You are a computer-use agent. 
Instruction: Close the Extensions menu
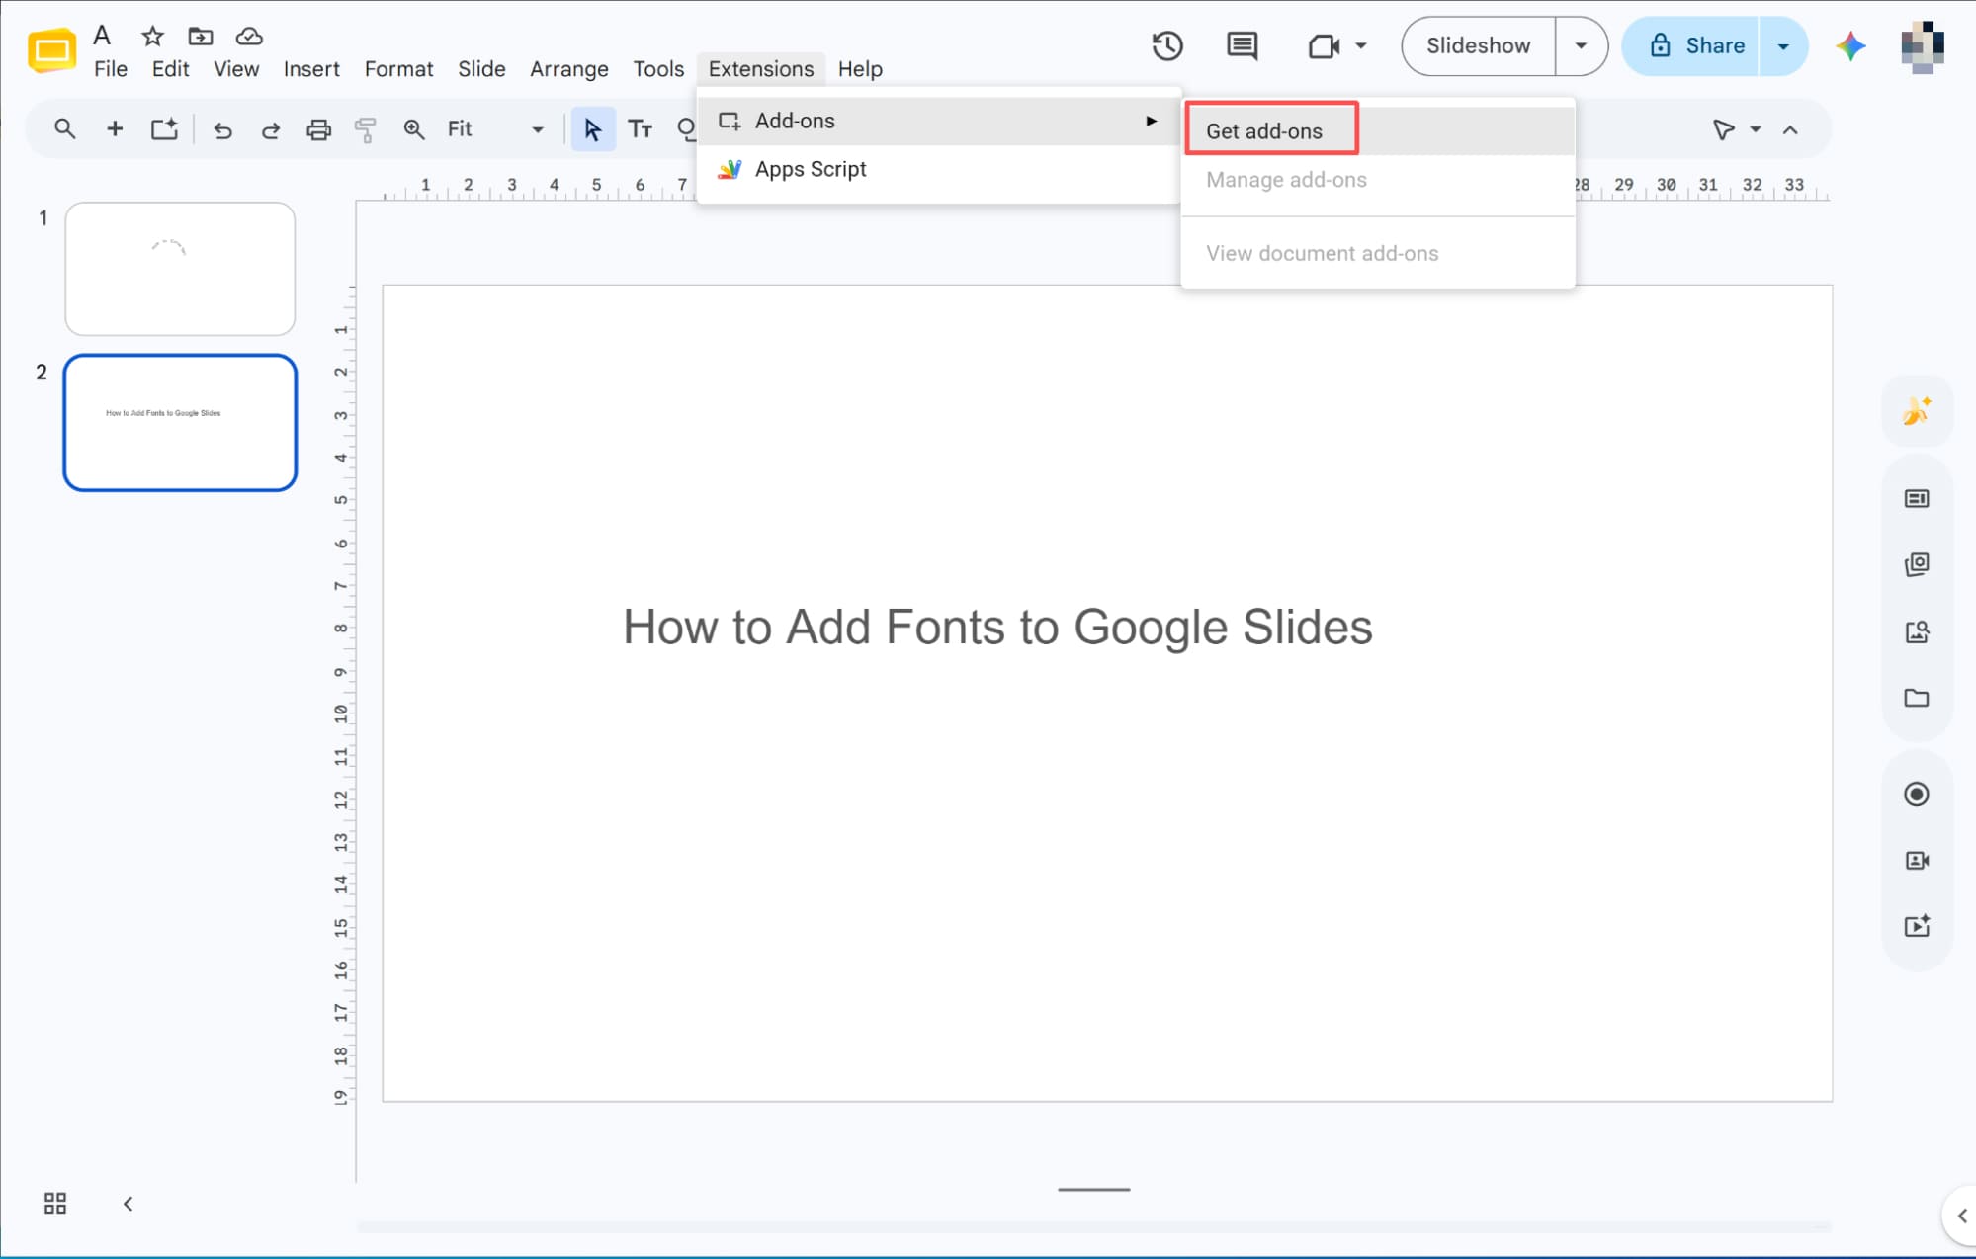tap(761, 69)
